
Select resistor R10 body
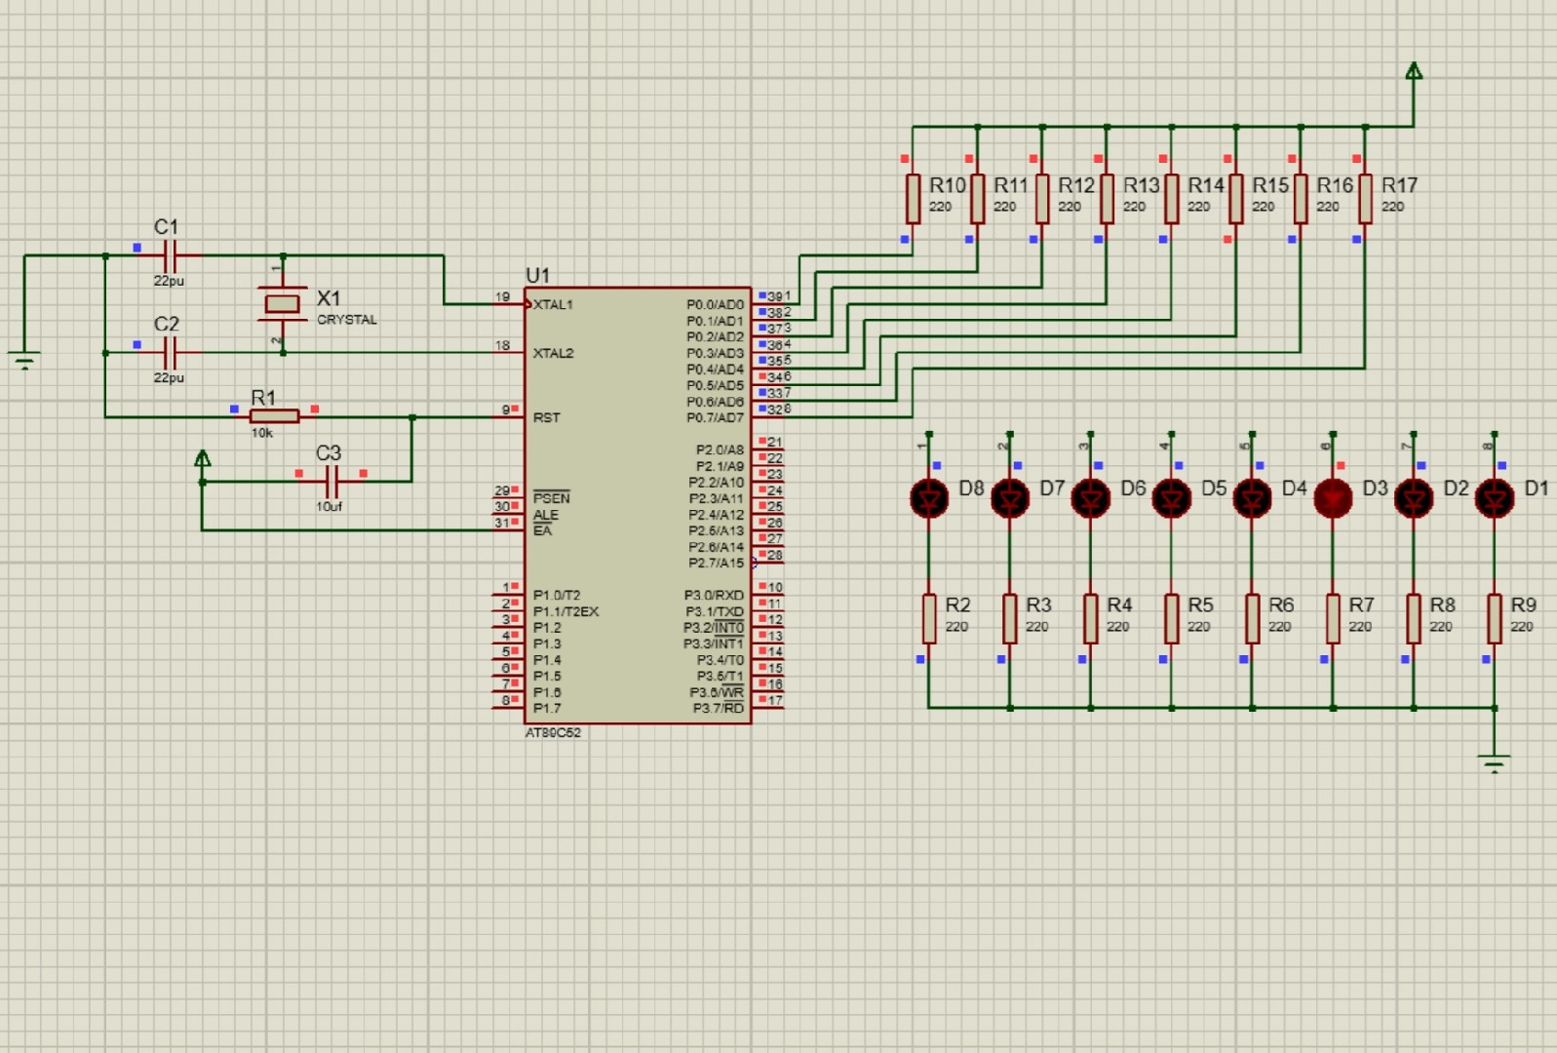tap(913, 199)
